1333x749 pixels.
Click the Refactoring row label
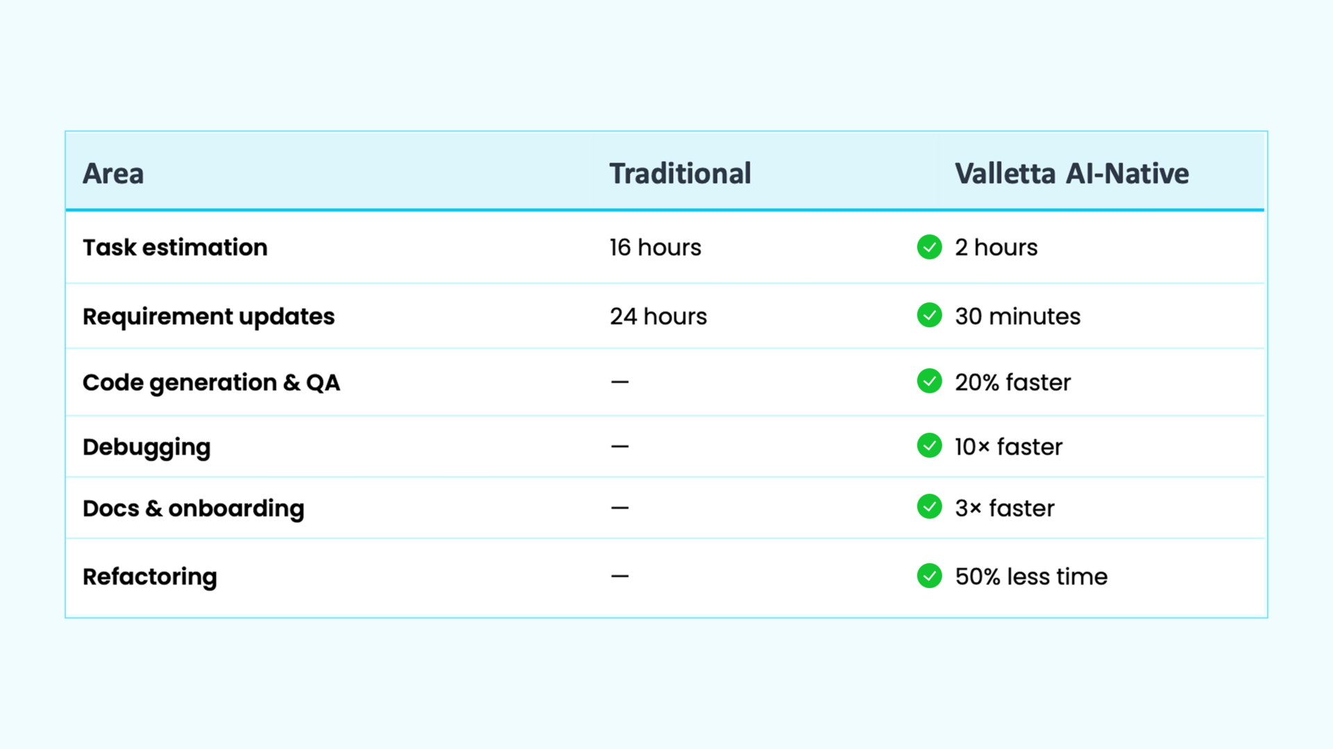click(150, 577)
